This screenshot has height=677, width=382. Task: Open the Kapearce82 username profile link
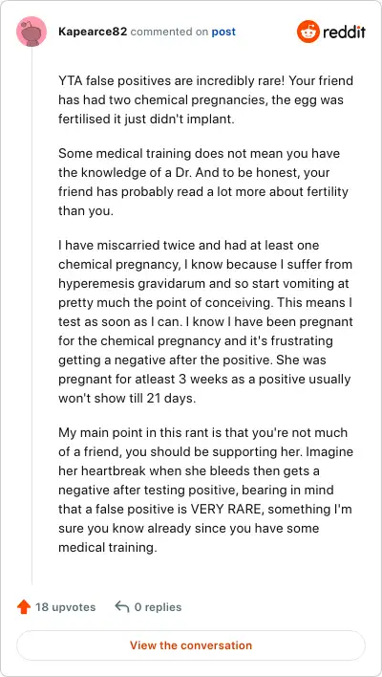[x=93, y=32]
